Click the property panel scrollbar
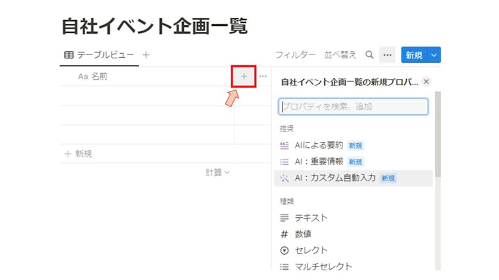The width and height of the screenshot is (499, 280). pyautogui.click(x=438, y=134)
